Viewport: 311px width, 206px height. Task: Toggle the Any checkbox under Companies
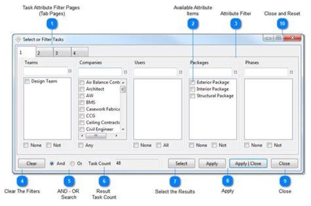click(x=81, y=145)
